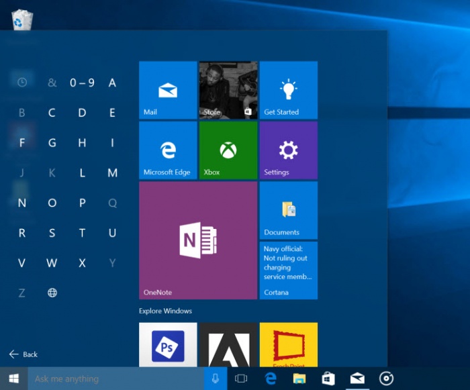
Task: Launch the Photoshop Express tile
Action: point(167,344)
